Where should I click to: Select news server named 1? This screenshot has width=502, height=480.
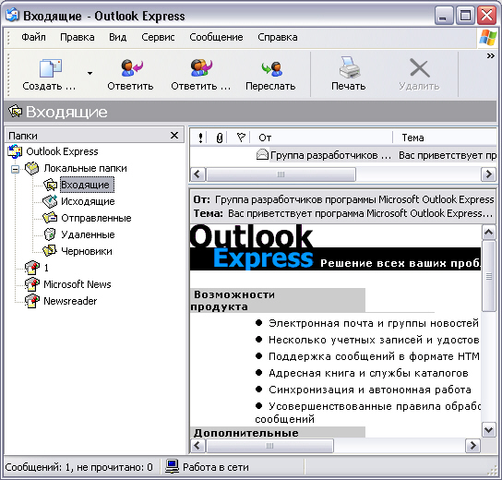(46, 268)
